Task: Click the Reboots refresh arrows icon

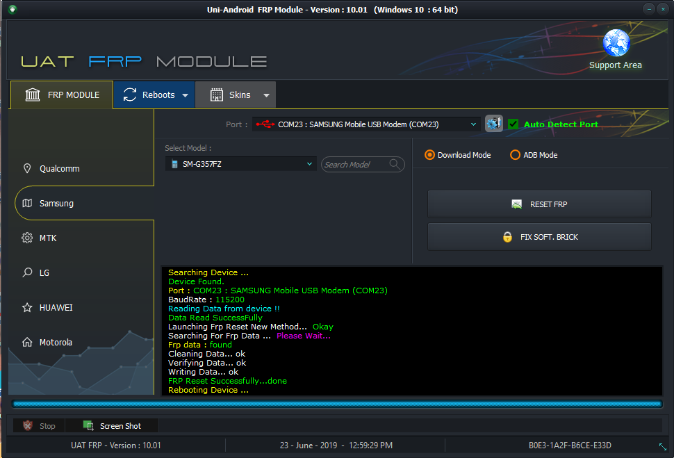Action: pos(130,95)
